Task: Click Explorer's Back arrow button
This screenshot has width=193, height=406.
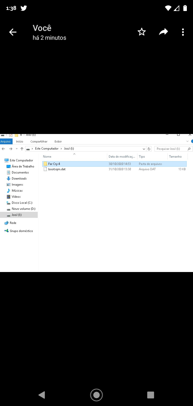Action: point(3,149)
